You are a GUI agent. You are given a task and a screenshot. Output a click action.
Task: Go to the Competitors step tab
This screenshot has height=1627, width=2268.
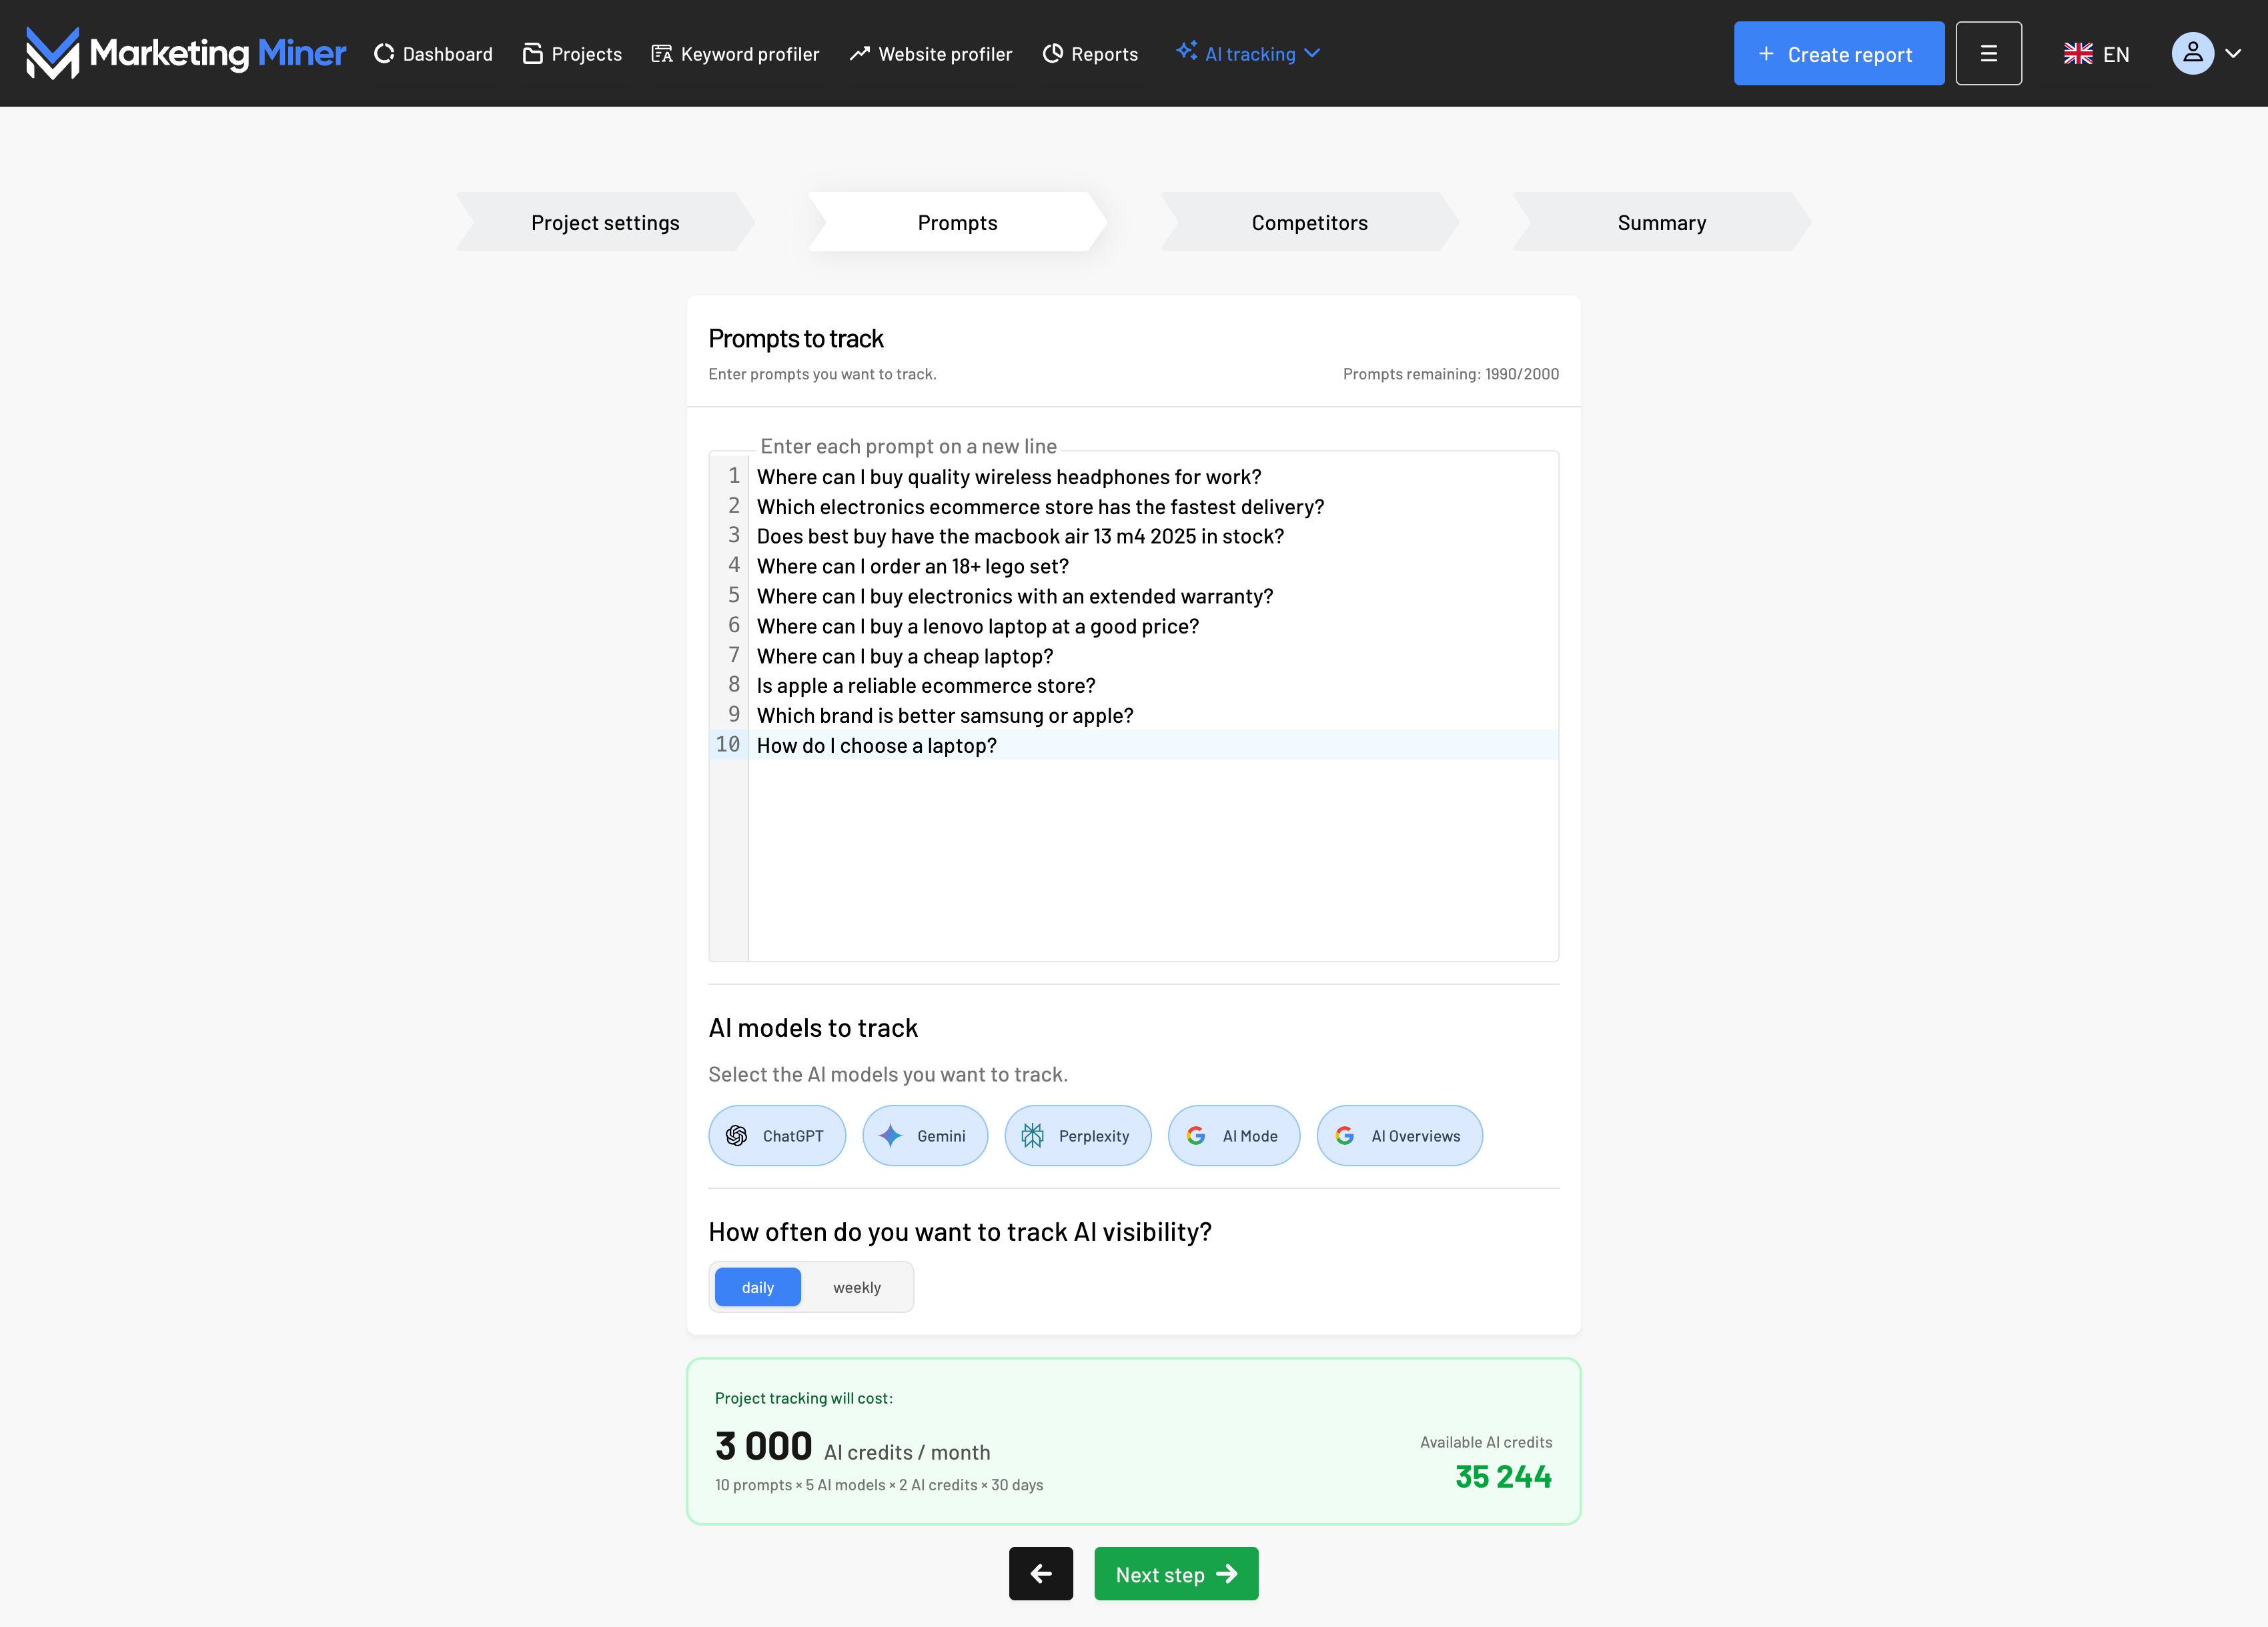[1309, 222]
